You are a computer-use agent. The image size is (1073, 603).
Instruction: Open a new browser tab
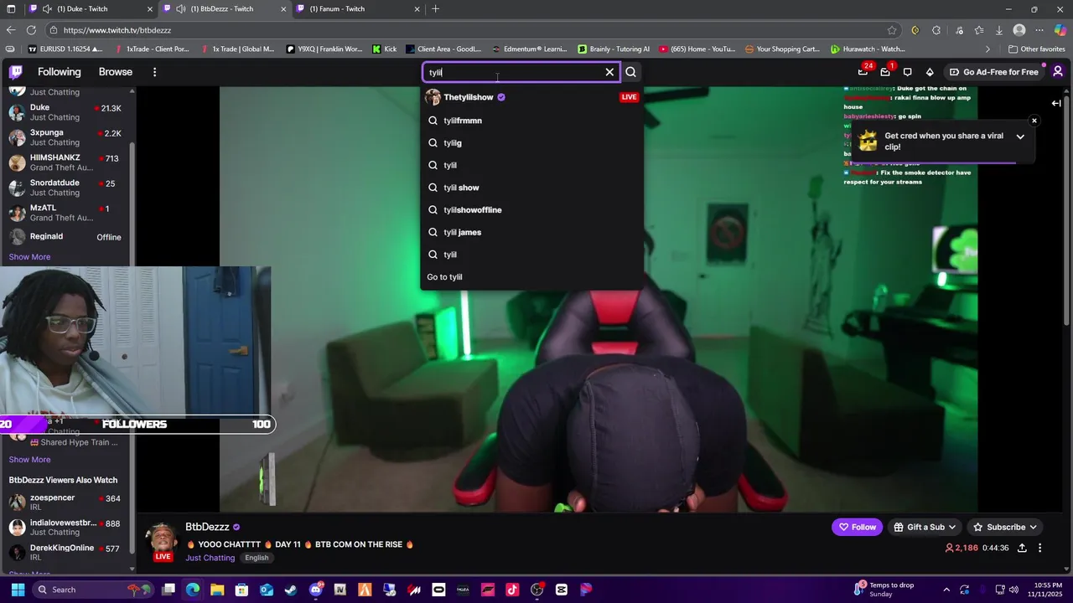coord(435,9)
